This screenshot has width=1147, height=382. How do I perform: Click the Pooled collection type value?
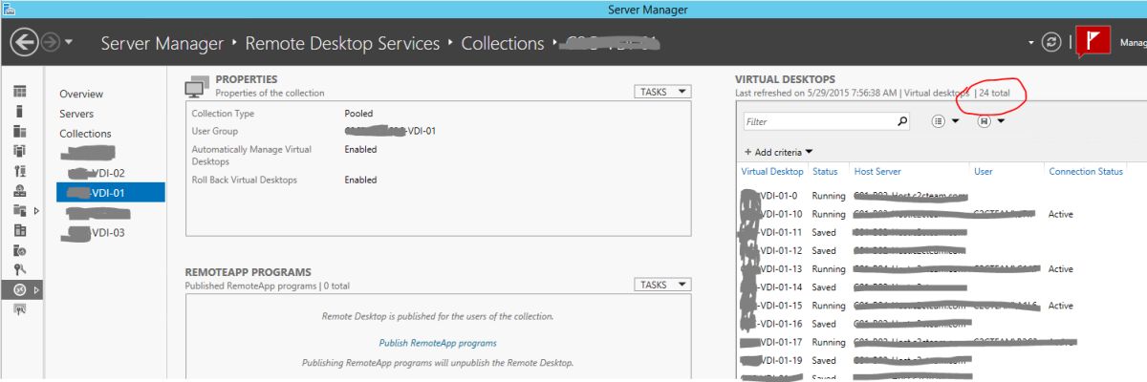click(x=358, y=114)
